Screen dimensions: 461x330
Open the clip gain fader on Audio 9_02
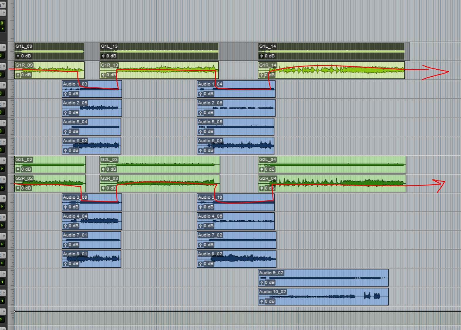(262, 283)
